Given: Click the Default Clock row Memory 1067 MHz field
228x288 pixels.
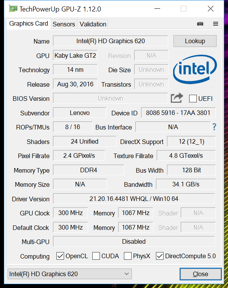Looking at the screenshot, I should click(136, 227).
